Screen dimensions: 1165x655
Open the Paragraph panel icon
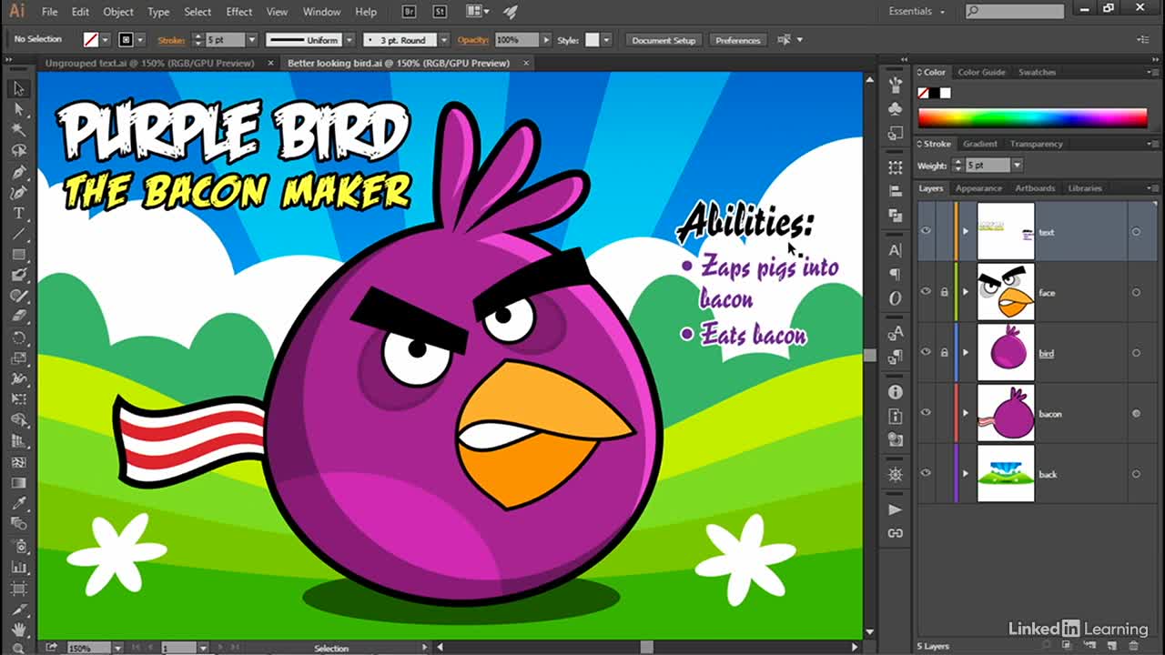(x=896, y=274)
